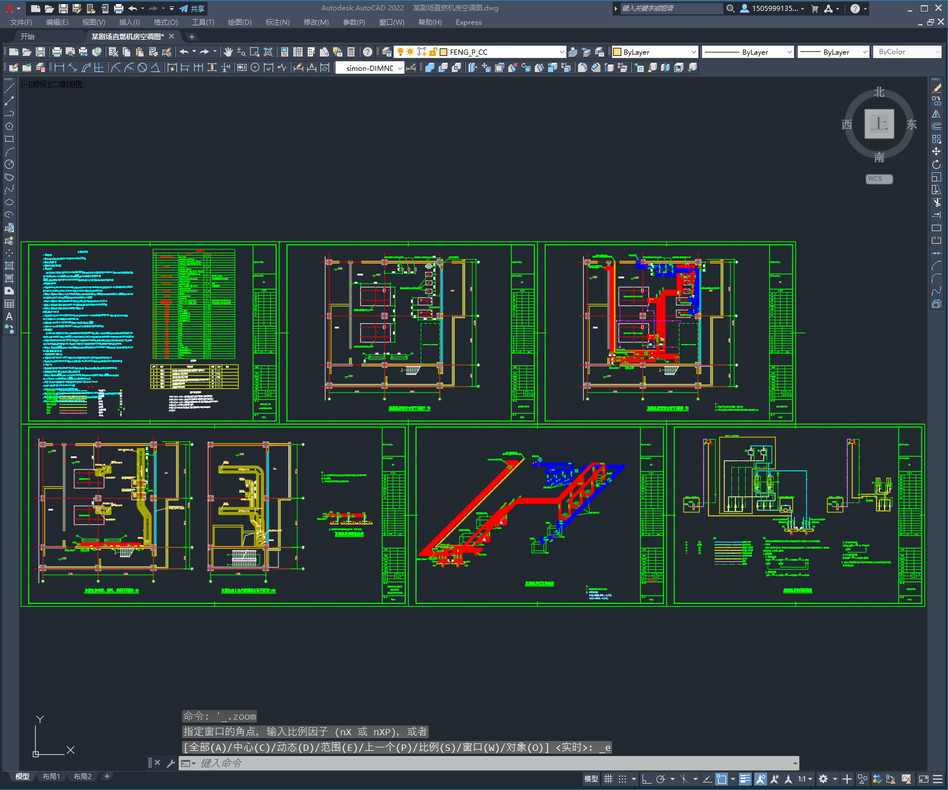This screenshot has height=790, width=948.
Task: Open the 标注(N) menu
Action: pos(277,22)
